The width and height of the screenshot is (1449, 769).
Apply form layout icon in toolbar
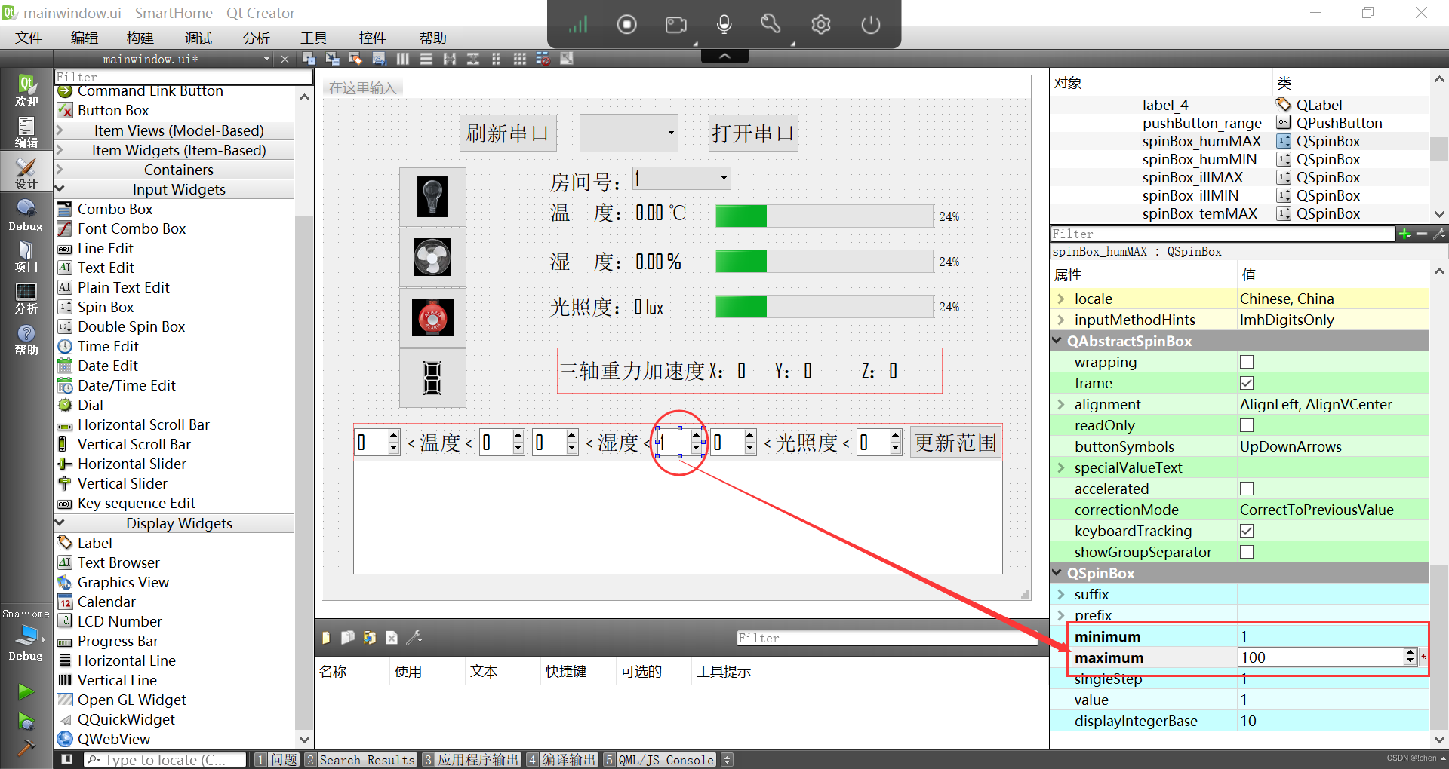497,59
